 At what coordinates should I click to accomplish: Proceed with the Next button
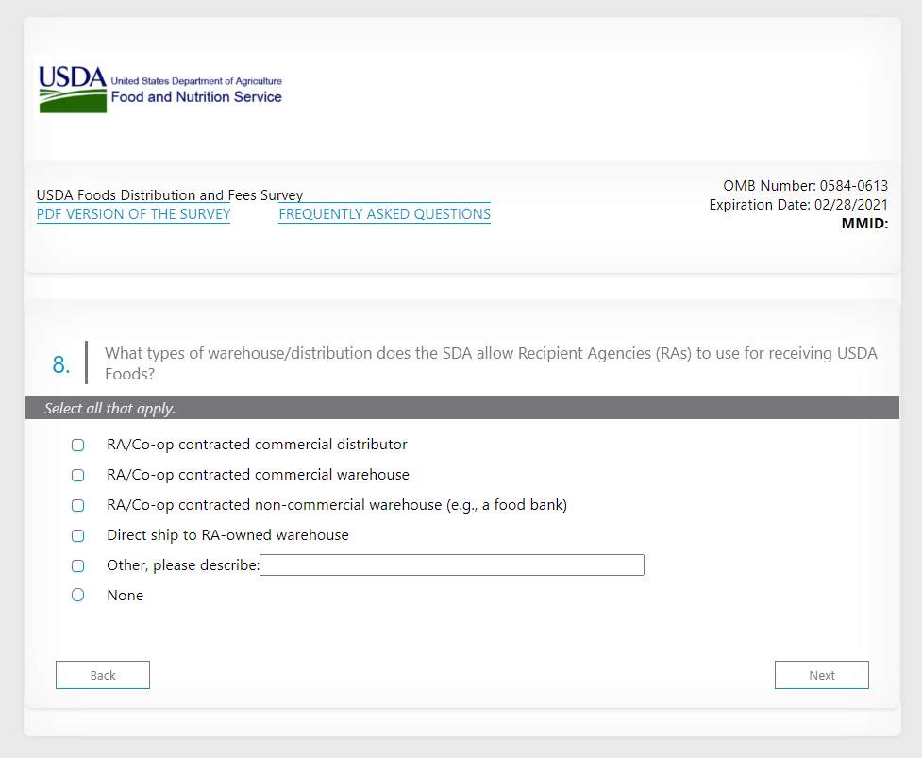tap(821, 675)
